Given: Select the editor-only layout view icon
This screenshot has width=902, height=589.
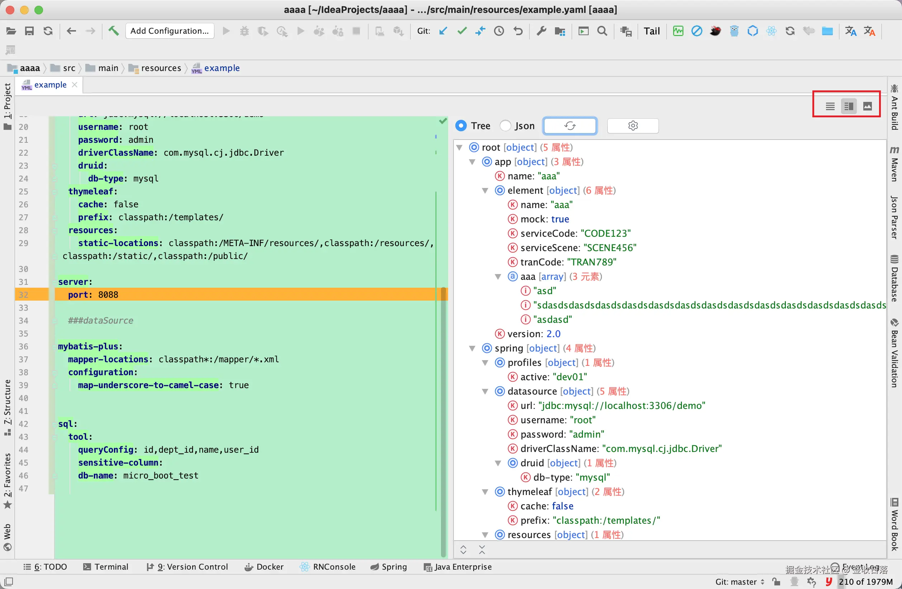Looking at the screenshot, I should pyautogui.click(x=830, y=106).
